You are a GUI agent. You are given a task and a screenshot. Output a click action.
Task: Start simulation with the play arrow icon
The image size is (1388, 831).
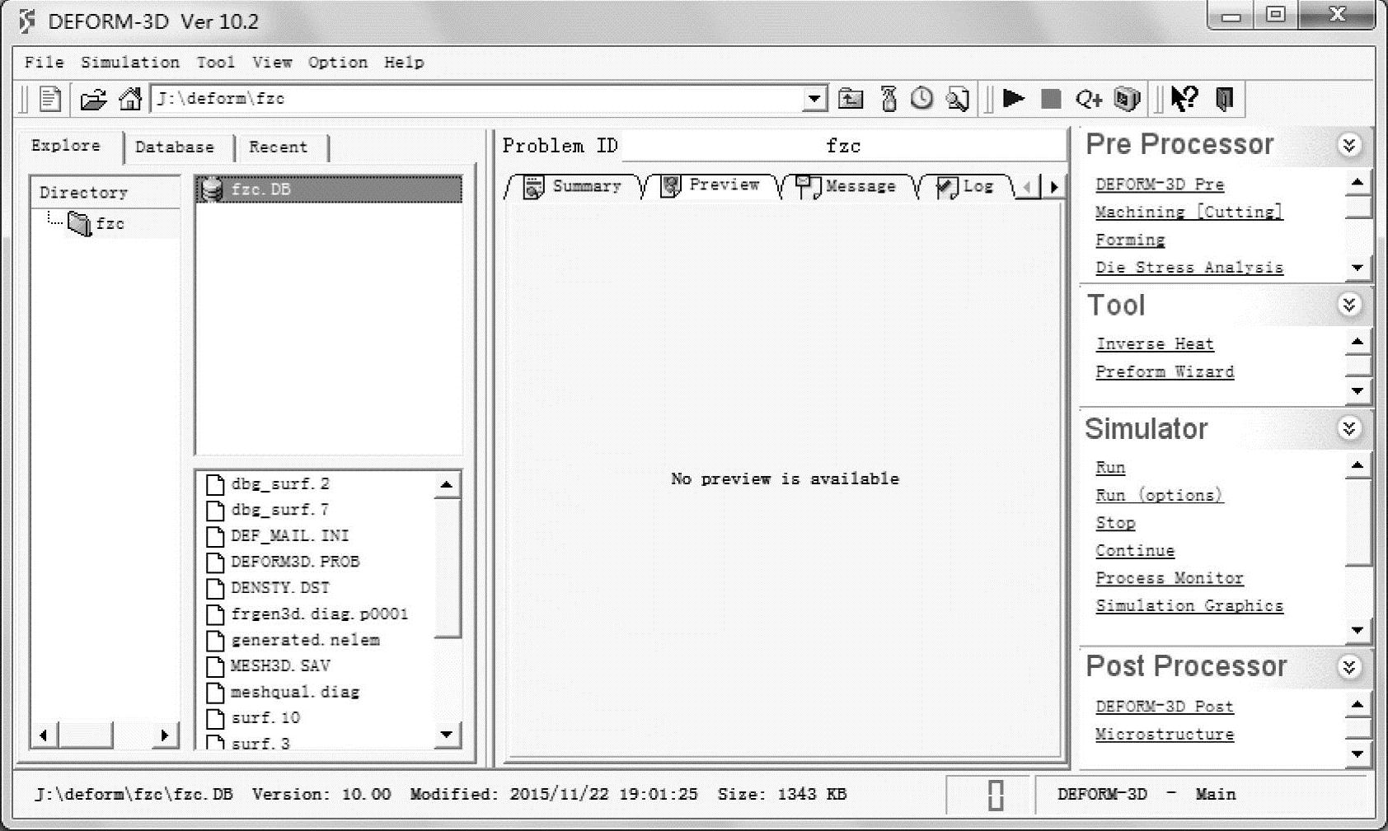point(1014,99)
